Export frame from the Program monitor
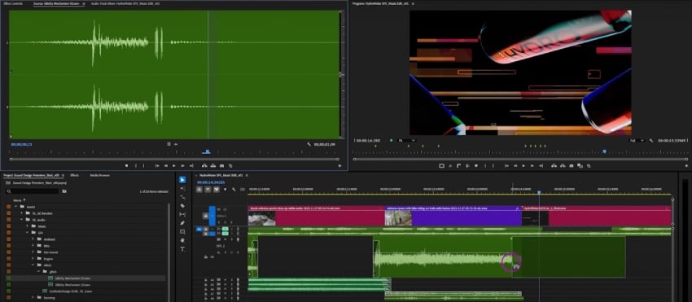Image resolution: width=692 pixels, height=302 pixels. [572, 166]
